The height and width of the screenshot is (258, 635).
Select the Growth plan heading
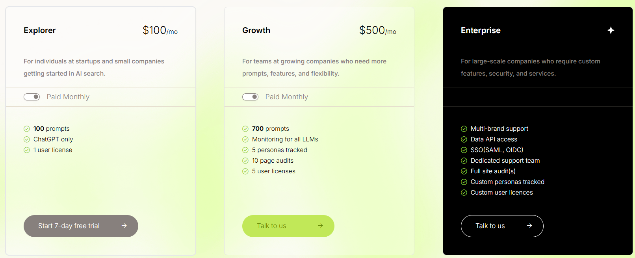tap(256, 30)
